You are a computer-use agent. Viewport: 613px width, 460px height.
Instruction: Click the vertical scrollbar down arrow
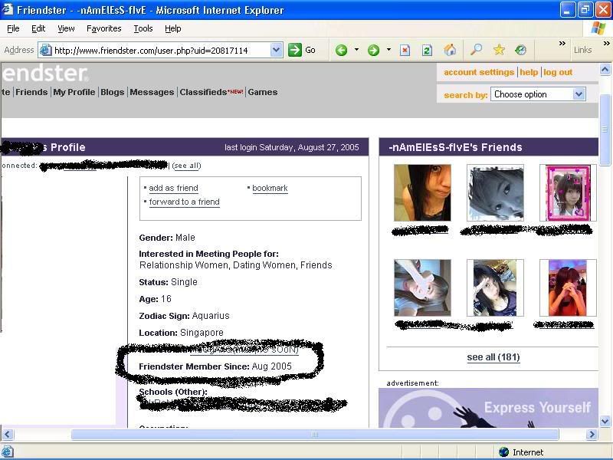pos(605,421)
